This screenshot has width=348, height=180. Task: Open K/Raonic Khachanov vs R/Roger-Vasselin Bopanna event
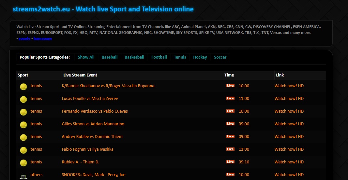(108, 86)
